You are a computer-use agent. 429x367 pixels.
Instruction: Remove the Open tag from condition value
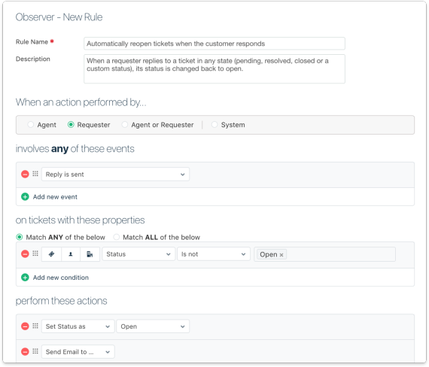[x=281, y=255]
